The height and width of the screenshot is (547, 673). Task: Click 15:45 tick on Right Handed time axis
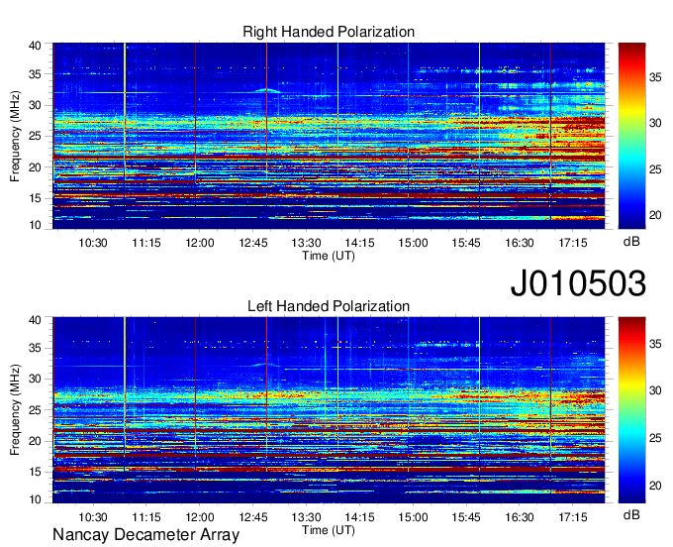coord(466,243)
